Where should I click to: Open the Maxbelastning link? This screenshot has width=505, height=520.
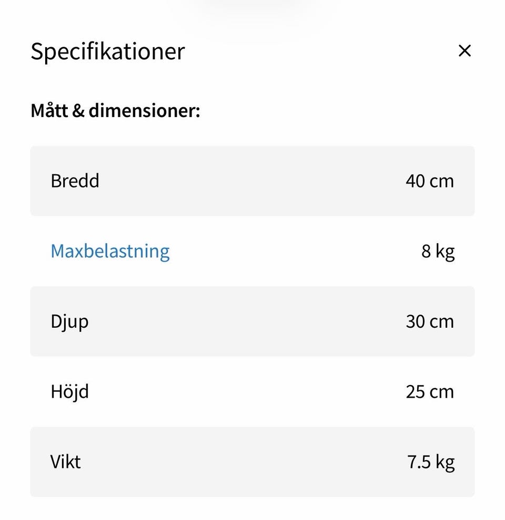pos(110,251)
